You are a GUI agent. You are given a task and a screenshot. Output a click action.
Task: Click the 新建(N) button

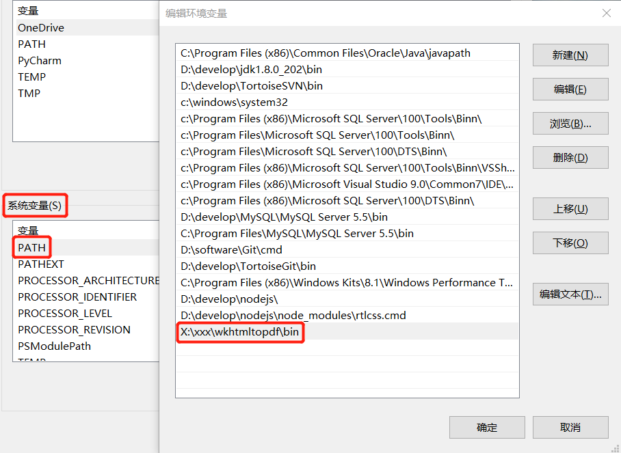point(570,55)
